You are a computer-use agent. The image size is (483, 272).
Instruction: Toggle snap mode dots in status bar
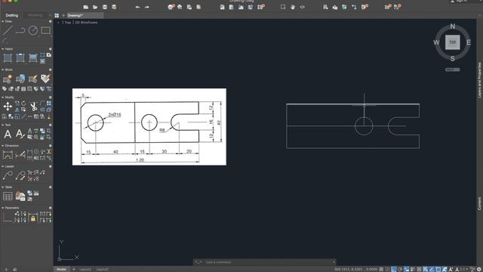[387, 269]
